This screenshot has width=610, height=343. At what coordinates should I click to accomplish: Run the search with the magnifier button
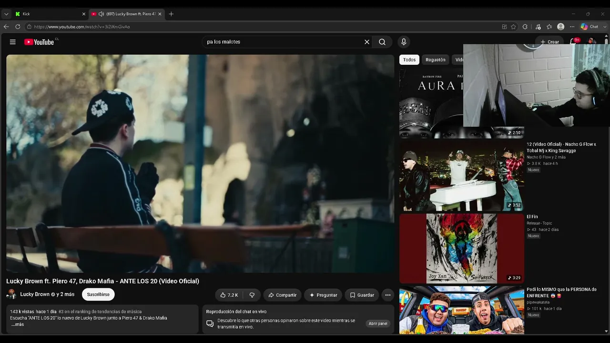point(382,42)
